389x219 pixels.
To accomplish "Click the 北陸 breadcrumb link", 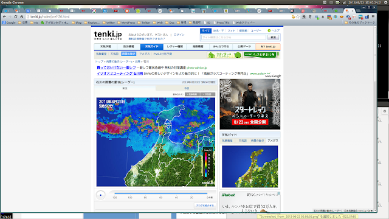I will click(137, 61).
